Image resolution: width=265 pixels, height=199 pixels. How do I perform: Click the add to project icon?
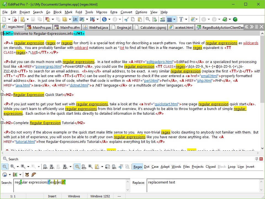(x=82, y=19)
